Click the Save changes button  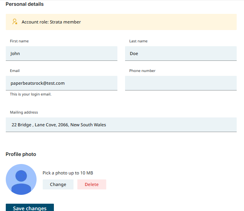(x=30, y=208)
